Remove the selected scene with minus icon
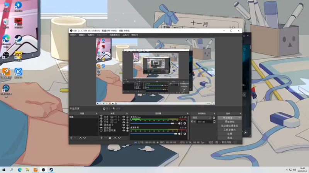Viewport: 309px width, 173px height. pos(75,138)
